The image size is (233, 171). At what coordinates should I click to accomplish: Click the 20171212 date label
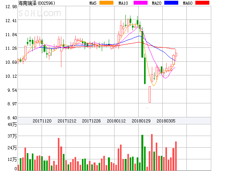point(67,121)
